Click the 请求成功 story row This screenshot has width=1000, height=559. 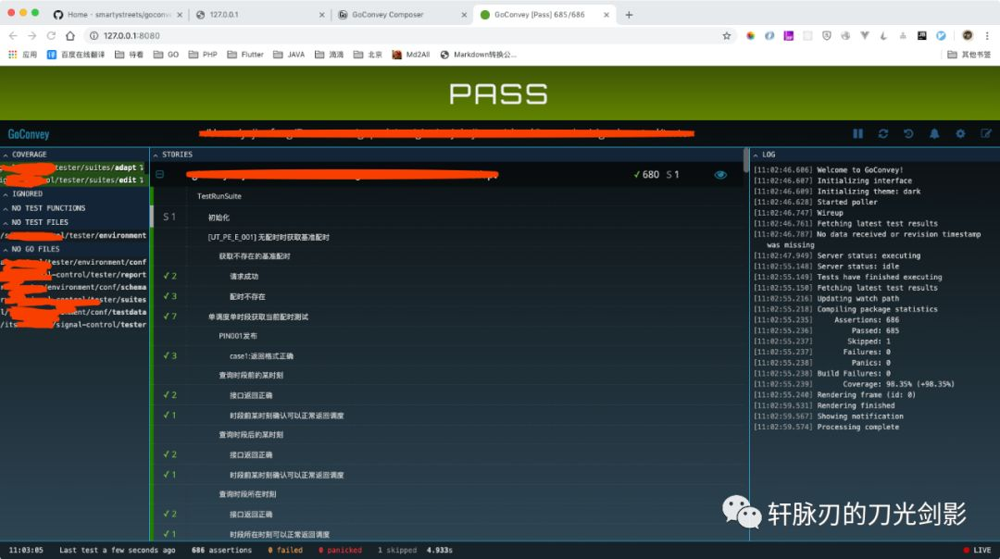(x=448, y=277)
